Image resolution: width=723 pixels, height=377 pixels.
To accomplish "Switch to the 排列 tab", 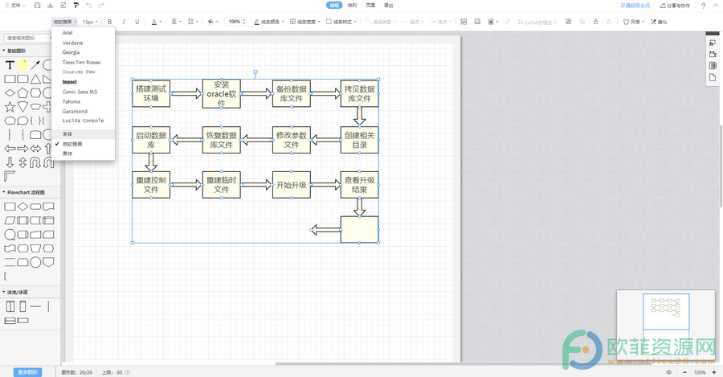I will point(353,6).
